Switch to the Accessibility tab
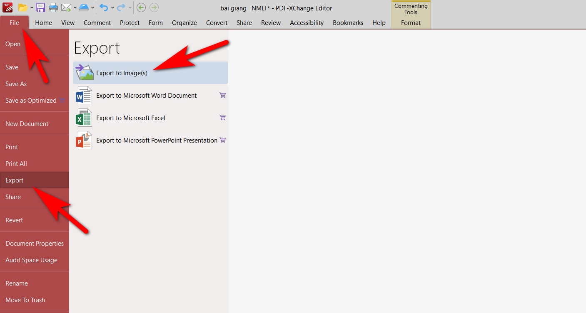The height and width of the screenshot is (313, 586). (307, 23)
